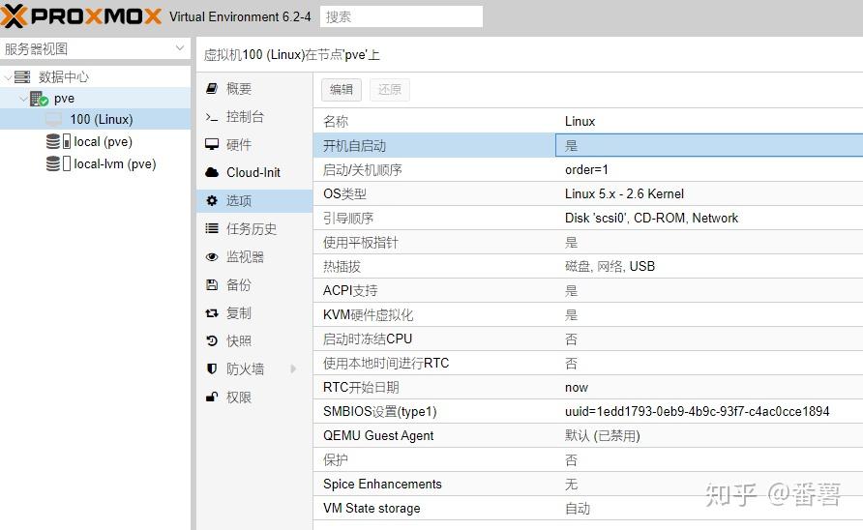Select the ACPI支持 option row
863x530 pixels.
(588, 290)
